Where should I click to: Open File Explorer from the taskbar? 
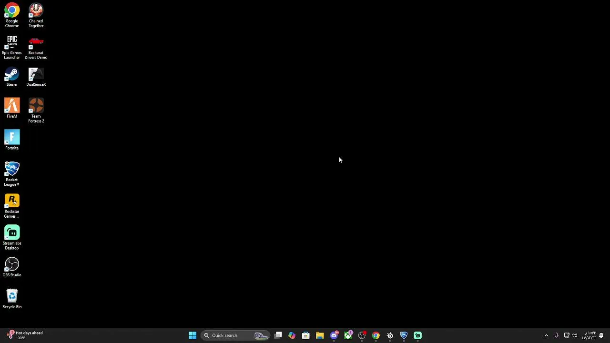tap(320, 335)
